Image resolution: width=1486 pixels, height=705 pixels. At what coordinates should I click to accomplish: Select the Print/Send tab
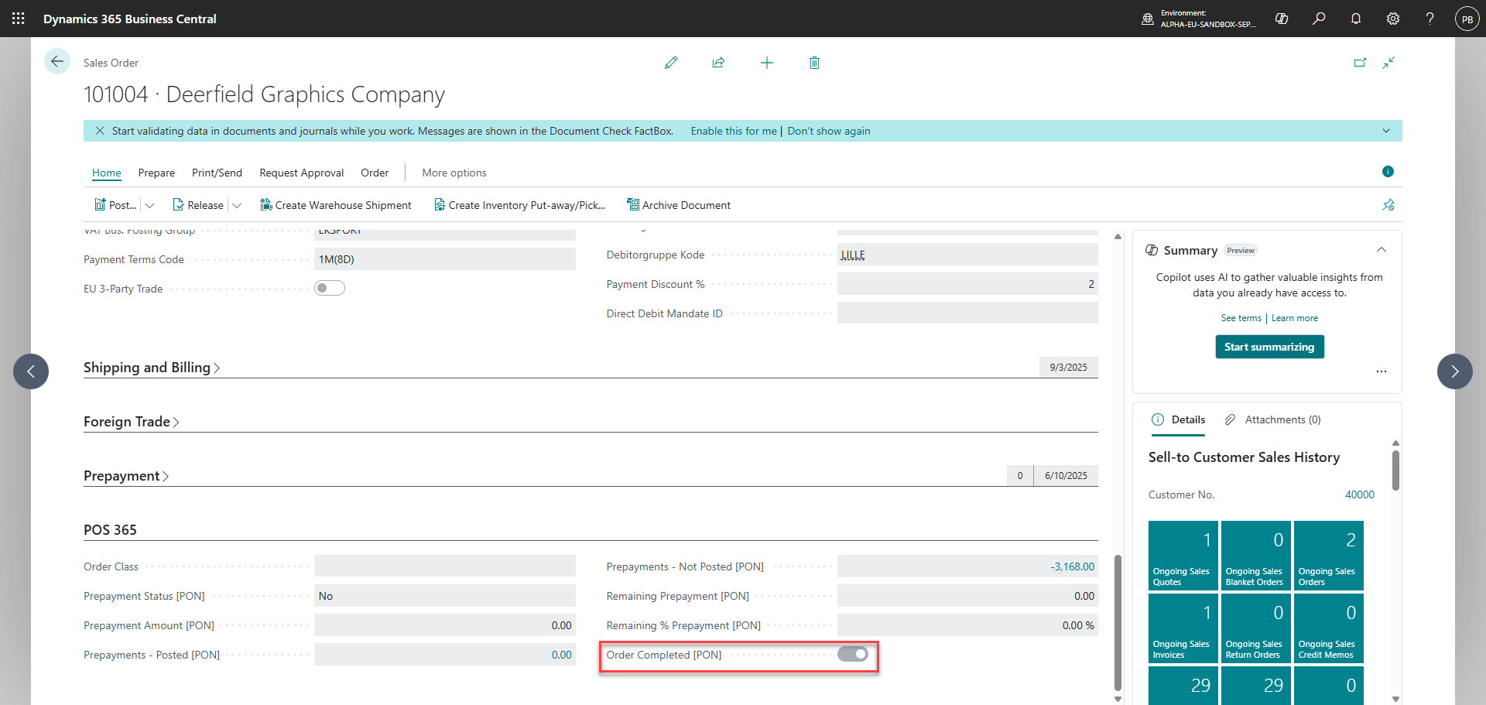[217, 173]
